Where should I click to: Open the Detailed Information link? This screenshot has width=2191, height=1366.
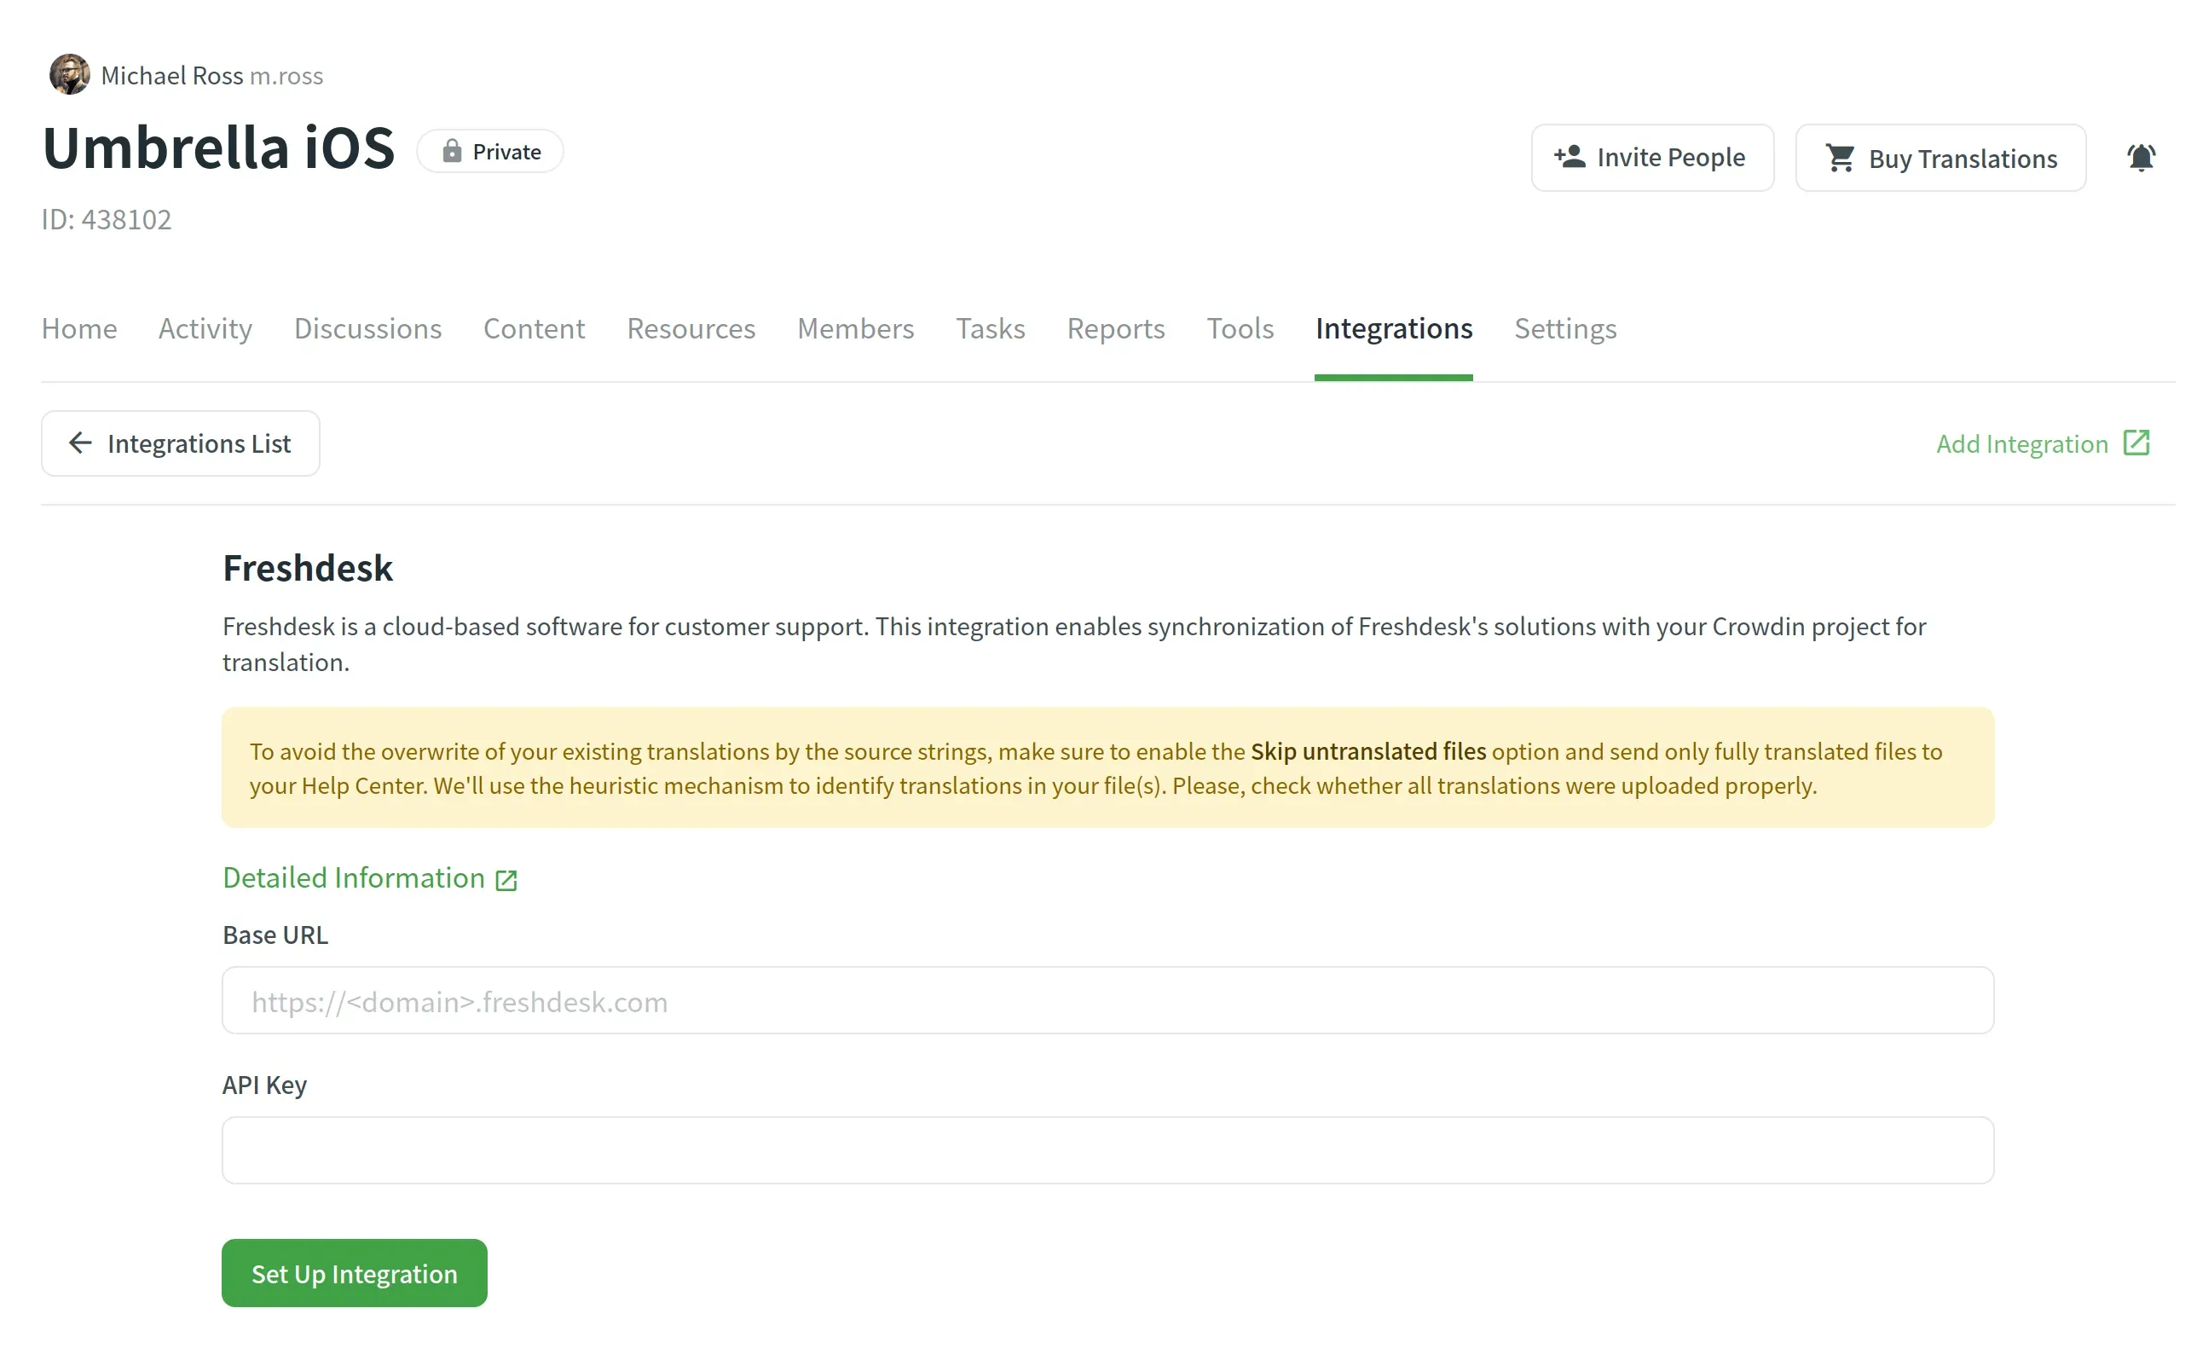pyautogui.click(x=352, y=877)
